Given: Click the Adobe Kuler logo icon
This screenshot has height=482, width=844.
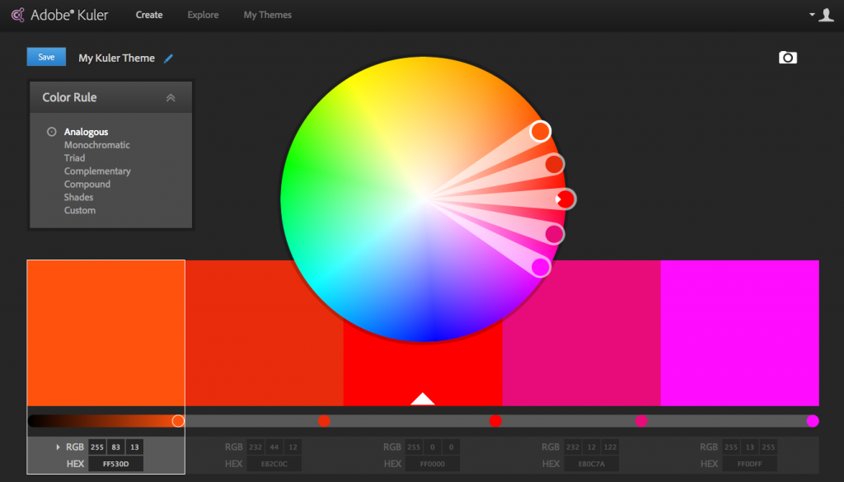Looking at the screenshot, I should pos(17,15).
